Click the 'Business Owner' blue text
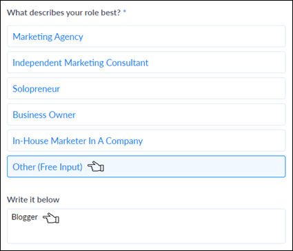 [44, 114]
